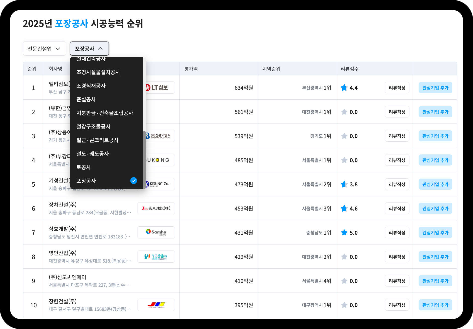Click 관심기업 추가 in 539억원 row

(x=435, y=136)
